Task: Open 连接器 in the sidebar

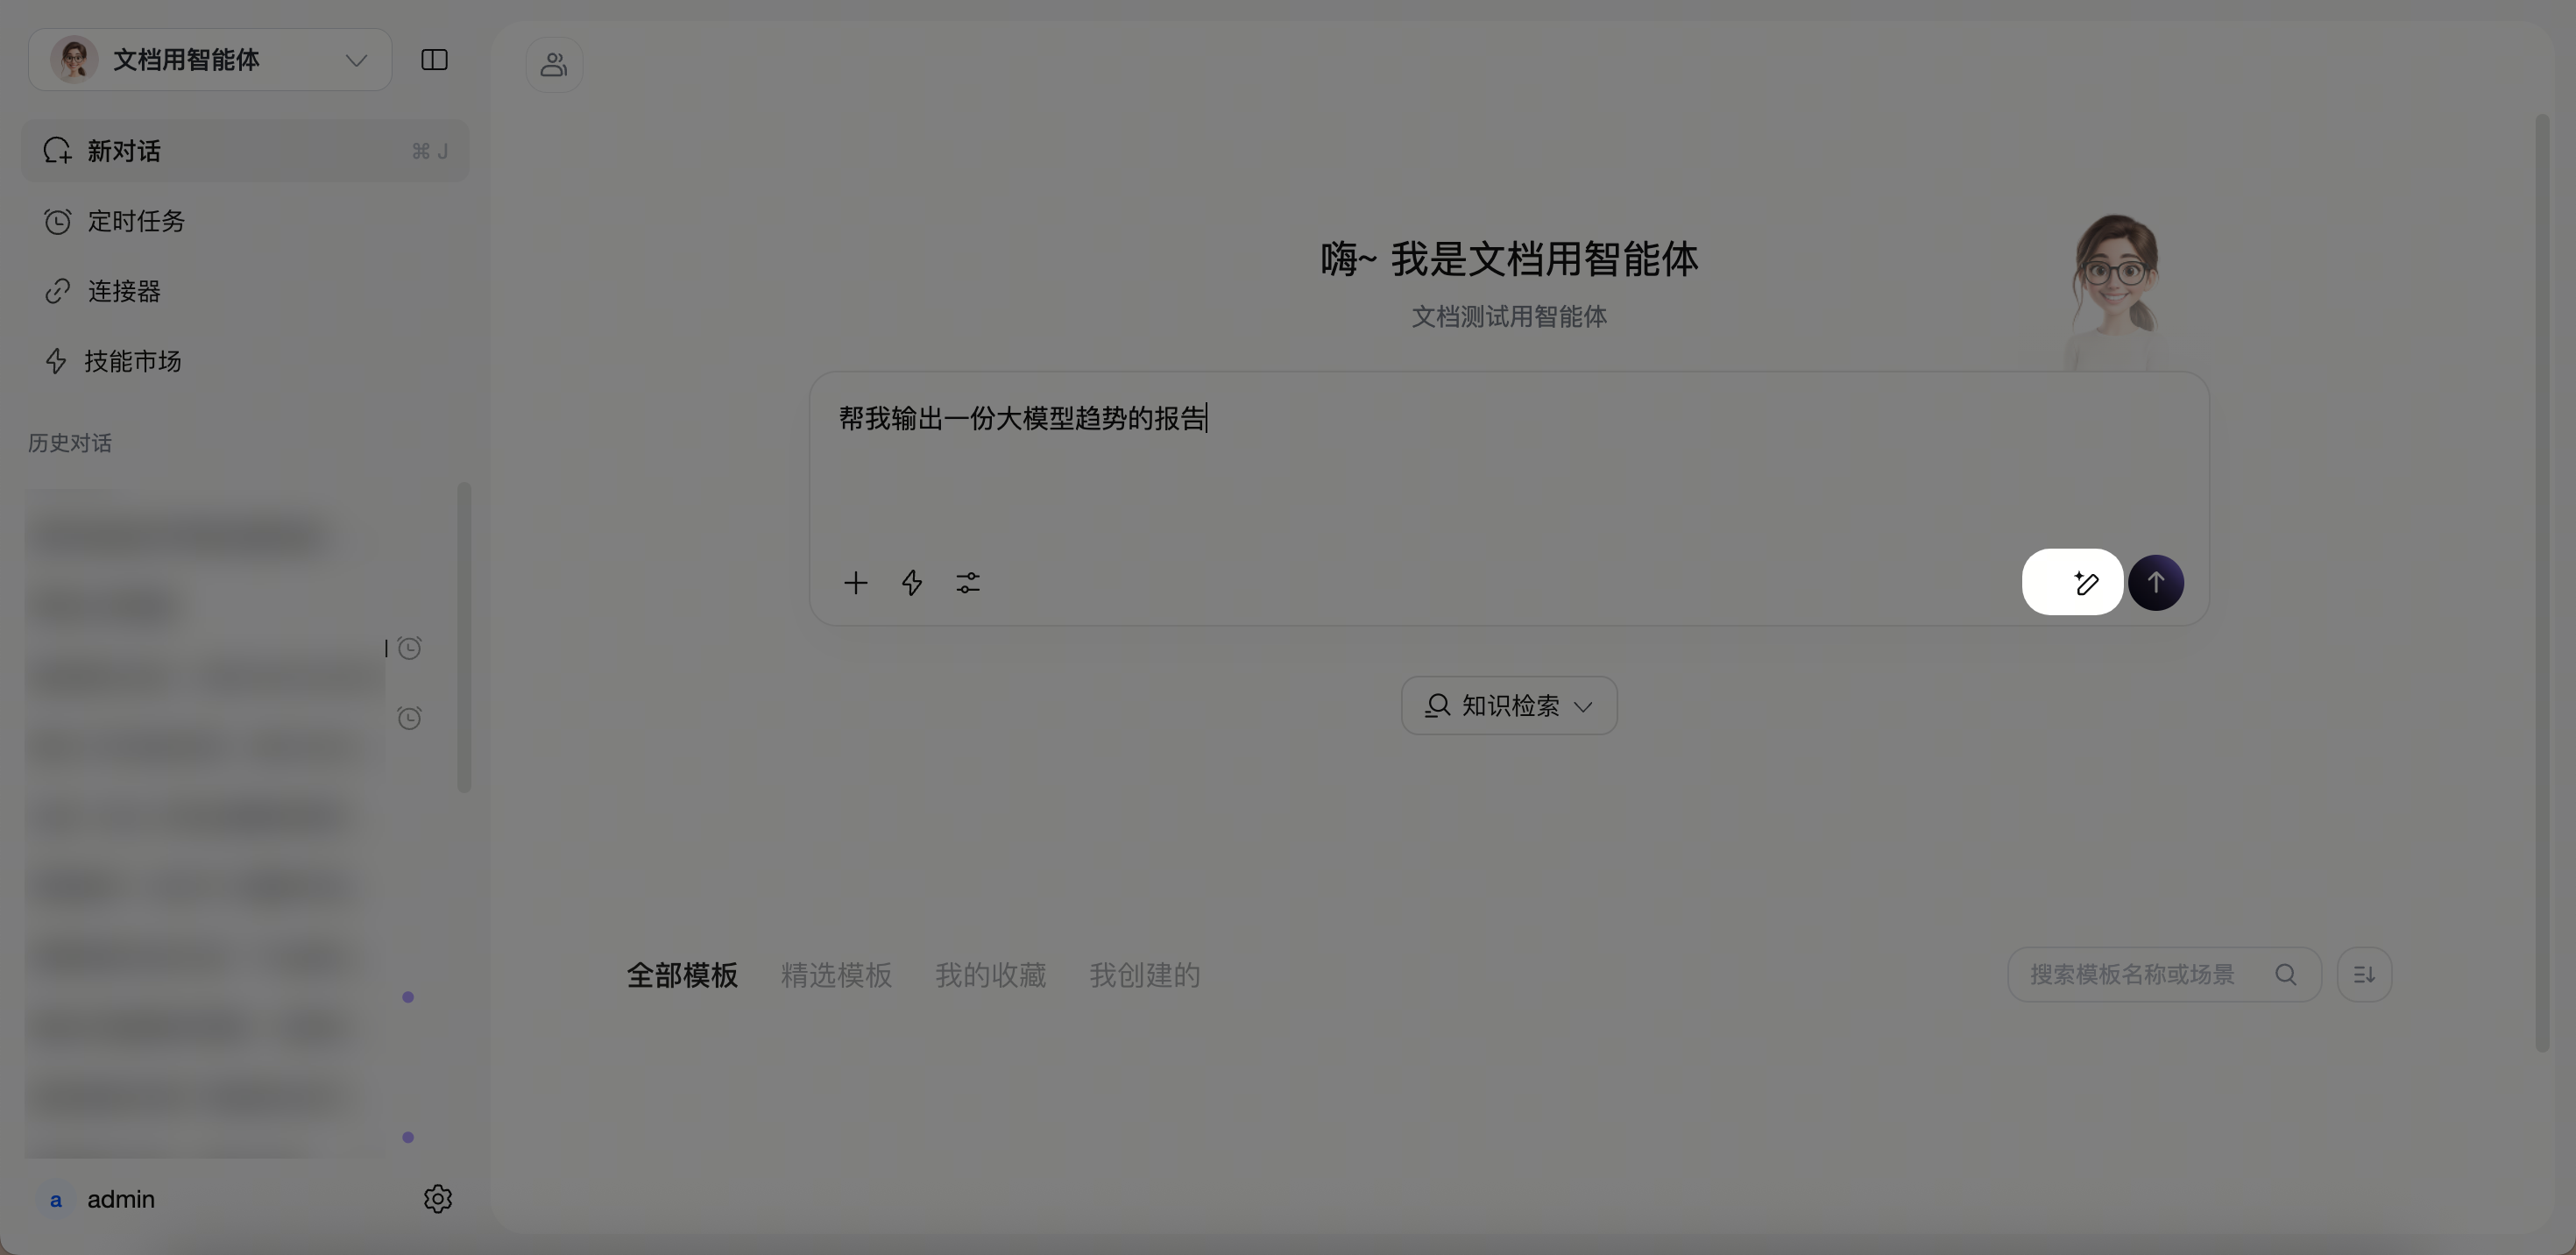Action: [x=245, y=291]
